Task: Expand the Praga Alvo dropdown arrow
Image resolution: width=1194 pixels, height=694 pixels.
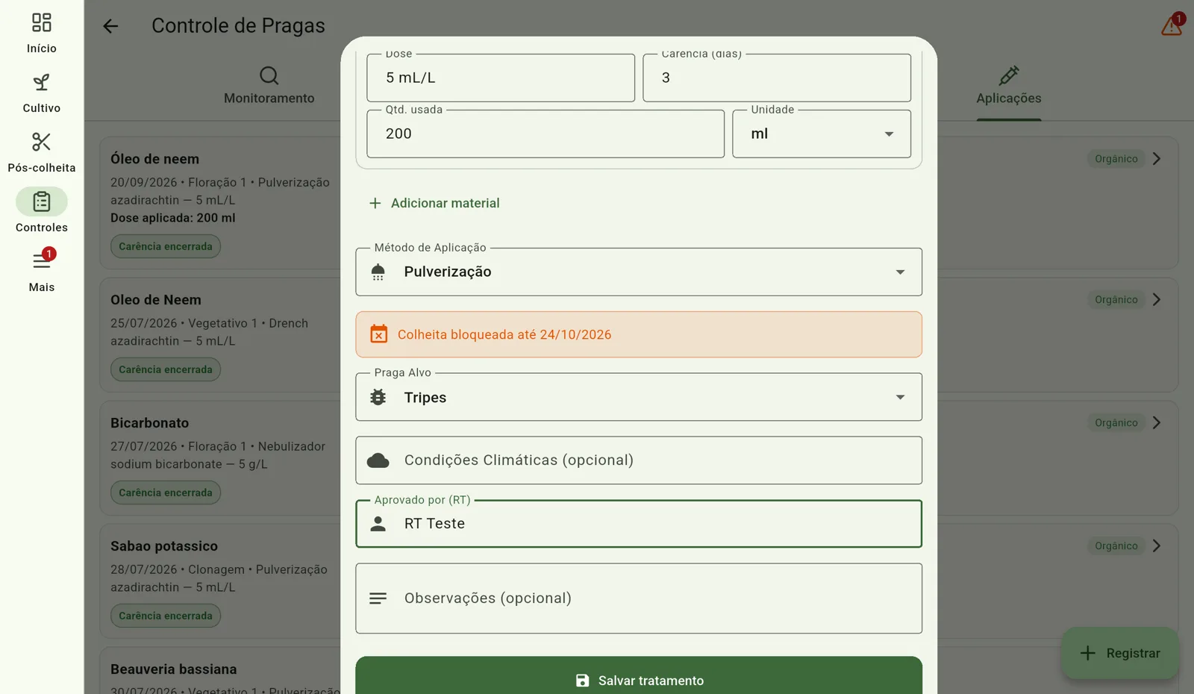Action: pos(900,398)
